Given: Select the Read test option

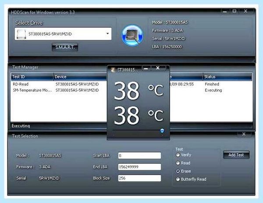Looking at the screenshot, I should coord(183,163).
